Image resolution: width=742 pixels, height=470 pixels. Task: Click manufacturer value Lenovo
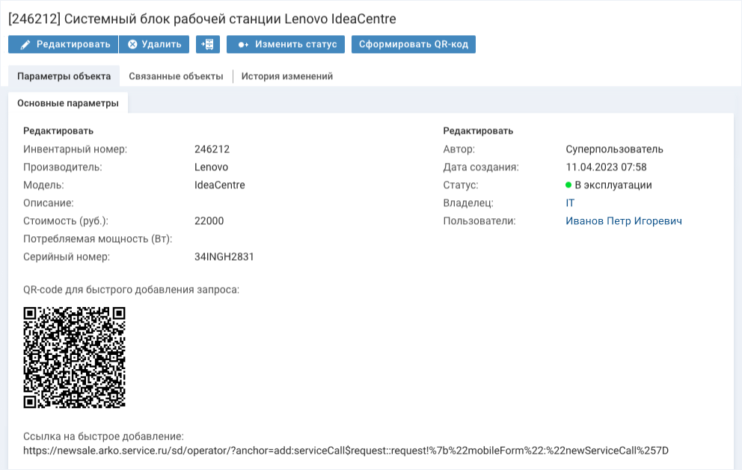(x=211, y=167)
